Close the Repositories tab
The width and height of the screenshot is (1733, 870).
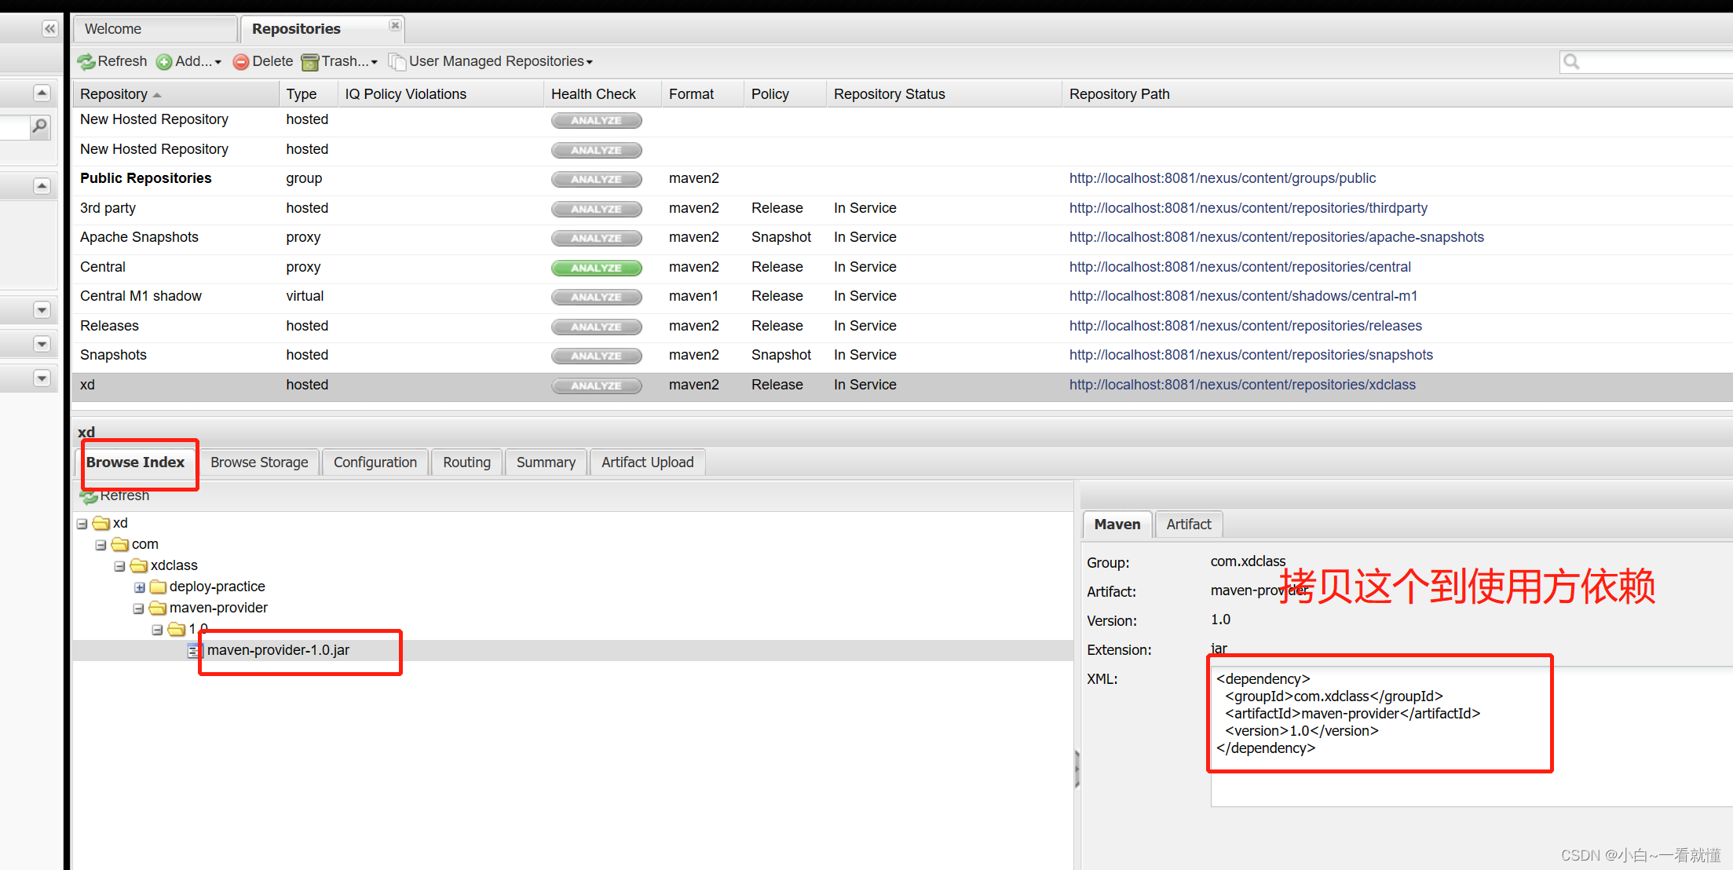click(x=395, y=26)
